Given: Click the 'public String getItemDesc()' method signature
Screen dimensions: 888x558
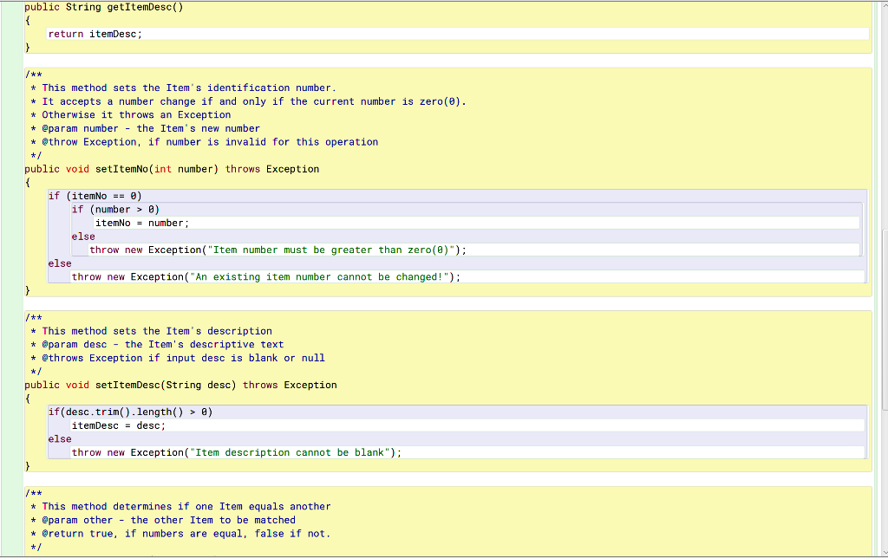Looking at the screenshot, I should click(x=104, y=7).
